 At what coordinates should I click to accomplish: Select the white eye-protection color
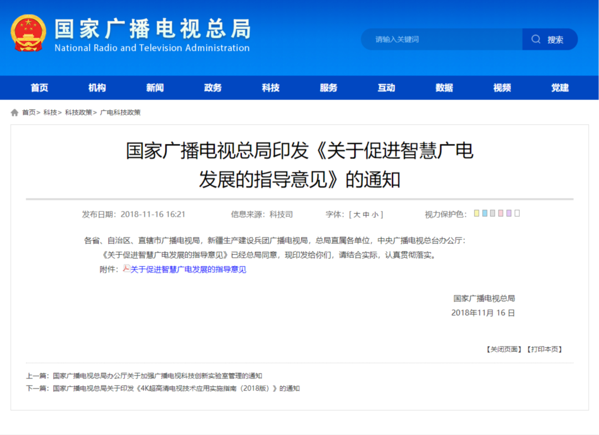point(517,214)
